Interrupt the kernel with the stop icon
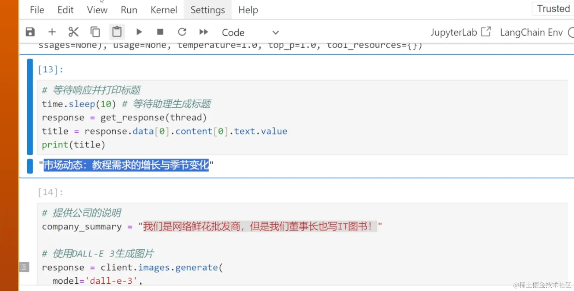The image size is (574, 291). [x=160, y=32]
